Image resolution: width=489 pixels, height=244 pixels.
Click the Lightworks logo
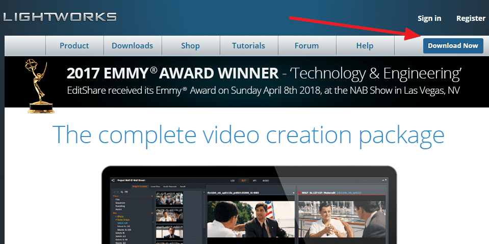pyautogui.click(x=60, y=17)
